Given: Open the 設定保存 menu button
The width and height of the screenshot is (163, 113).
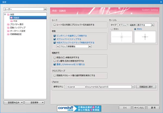Looking at the screenshot, I should click(35, 102).
